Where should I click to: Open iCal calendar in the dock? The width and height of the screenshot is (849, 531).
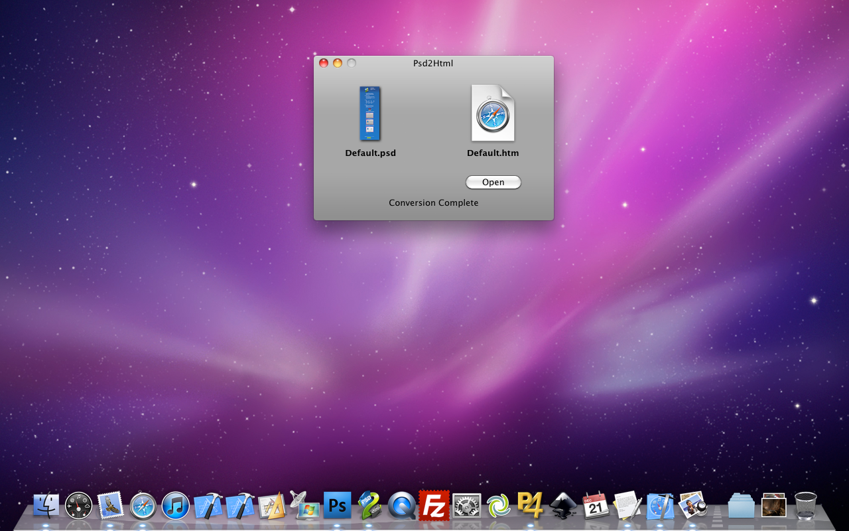tap(596, 506)
